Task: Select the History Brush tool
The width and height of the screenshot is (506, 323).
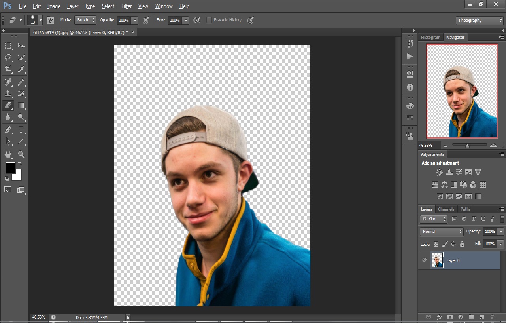Action: tap(21, 94)
